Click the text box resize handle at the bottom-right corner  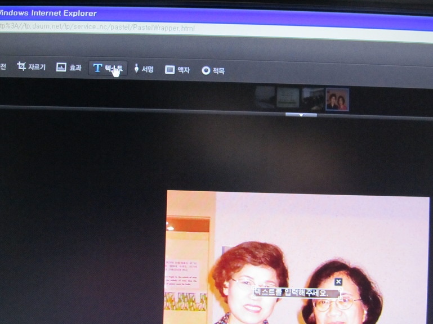point(341,298)
